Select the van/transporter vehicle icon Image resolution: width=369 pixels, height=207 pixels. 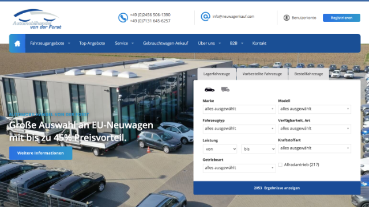[225, 89]
